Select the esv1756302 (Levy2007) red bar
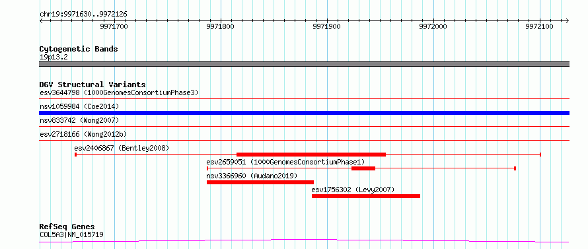This screenshot has height=249, width=588. [366, 196]
